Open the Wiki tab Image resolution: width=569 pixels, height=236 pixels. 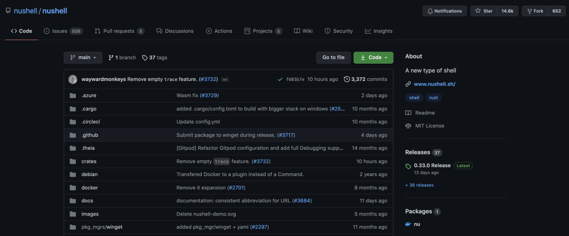point(303,31)
